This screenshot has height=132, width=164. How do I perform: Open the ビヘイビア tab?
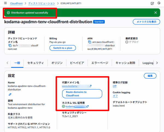click(77, 63)
